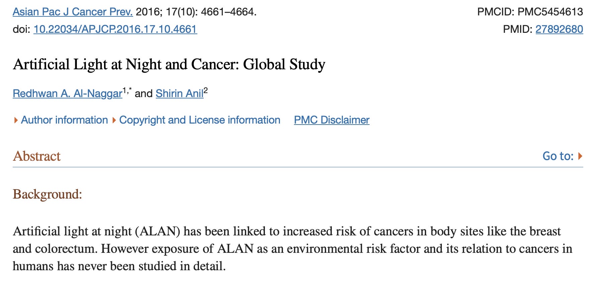Expand the Author information section
This screenshot has width=594, height=294.
pyautogui.click(x=64, y=120)
